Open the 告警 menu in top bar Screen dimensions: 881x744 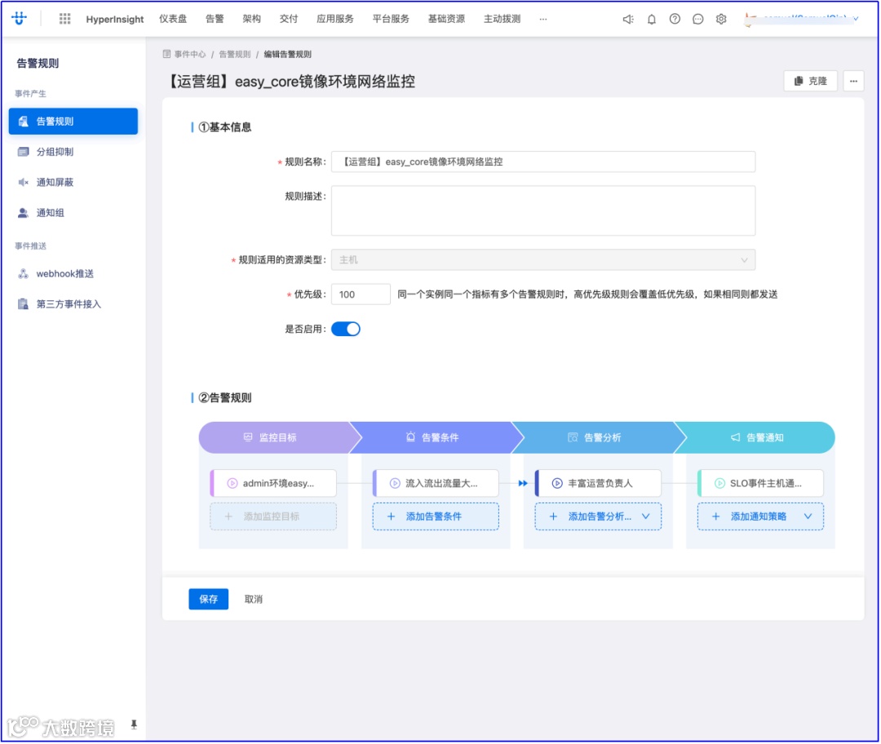click(x=215, y=19)
